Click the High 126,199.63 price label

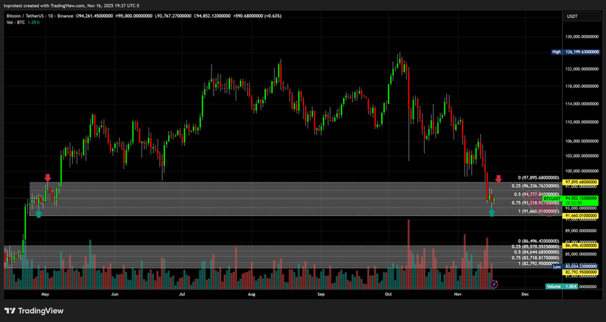(579, 52)
